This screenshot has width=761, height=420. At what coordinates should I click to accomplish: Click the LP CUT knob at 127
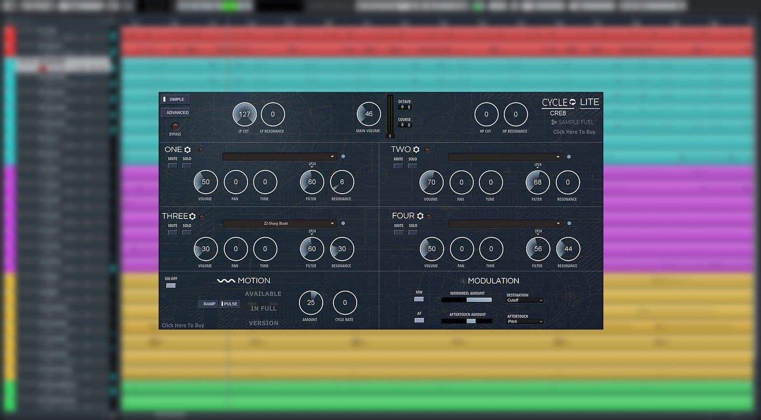tap(245, 114)
